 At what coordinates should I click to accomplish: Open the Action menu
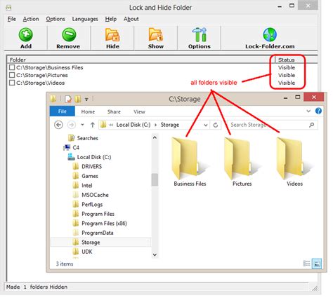31,19
